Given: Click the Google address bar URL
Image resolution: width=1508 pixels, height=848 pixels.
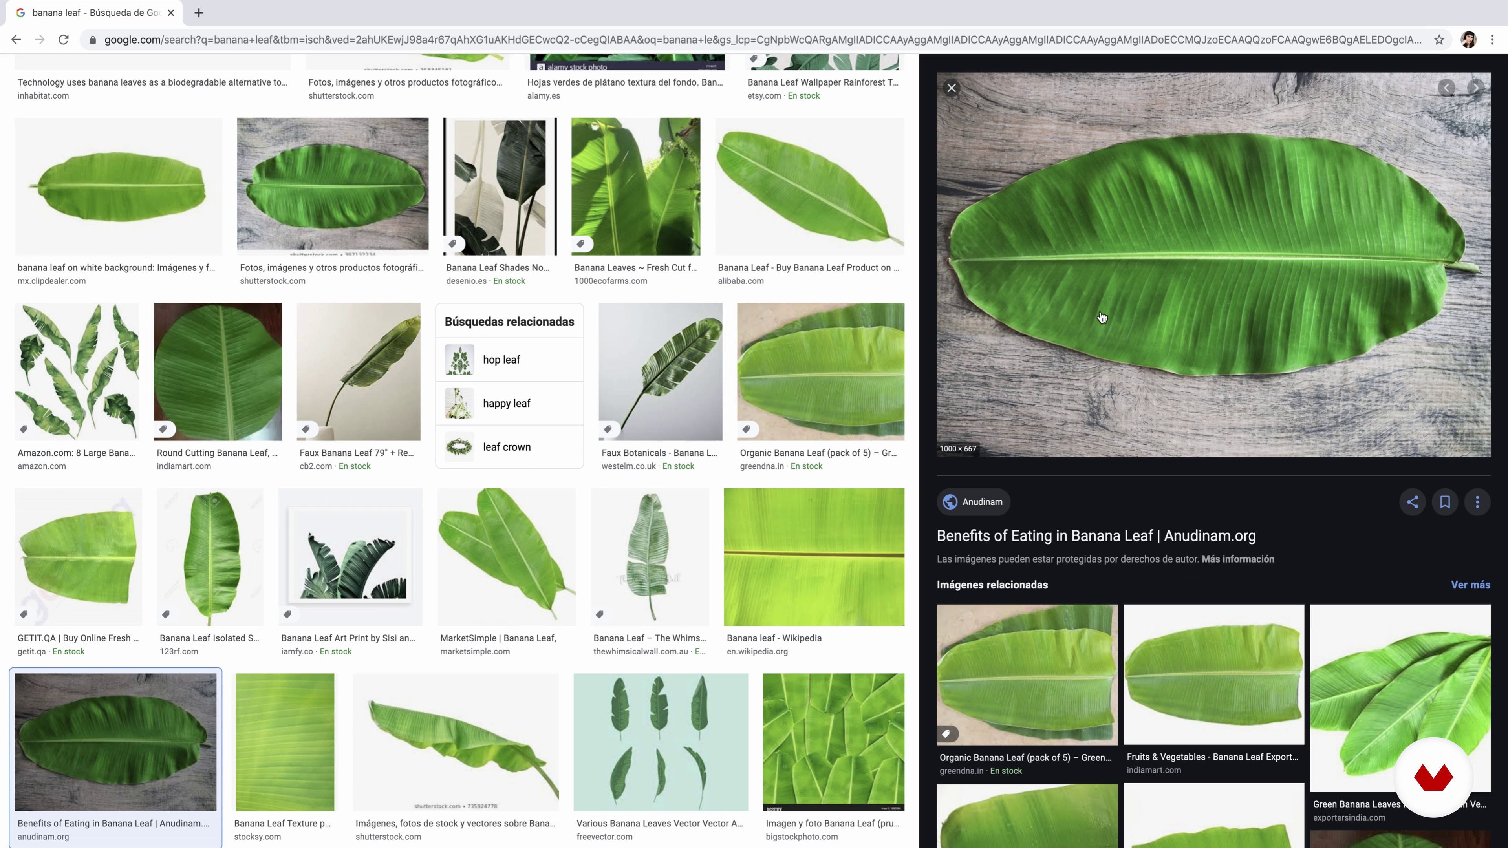Looking at the screenshot, I should [x=762, y=40].
